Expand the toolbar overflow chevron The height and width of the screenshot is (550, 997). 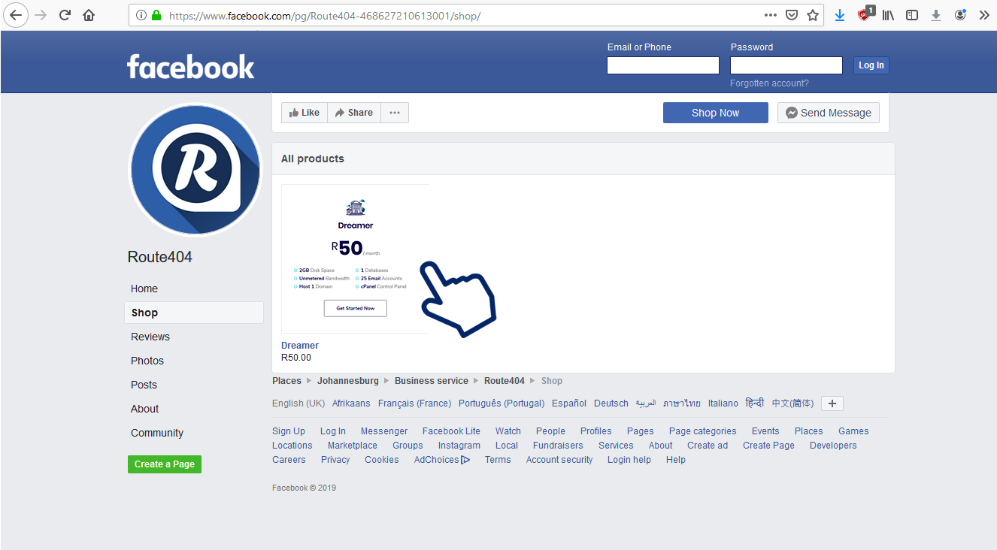point(983,15)
